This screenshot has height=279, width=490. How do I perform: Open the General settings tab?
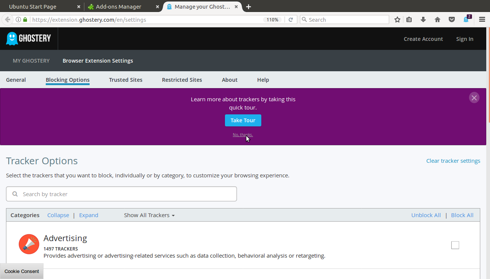[16, 79]
